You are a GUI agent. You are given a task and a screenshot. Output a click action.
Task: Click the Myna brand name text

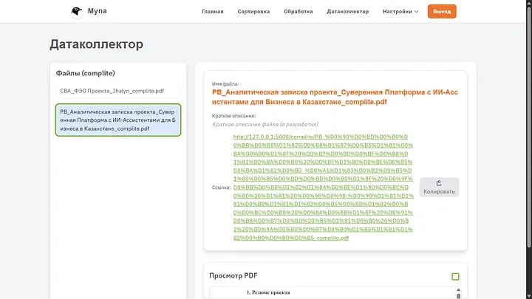point(98,12)
